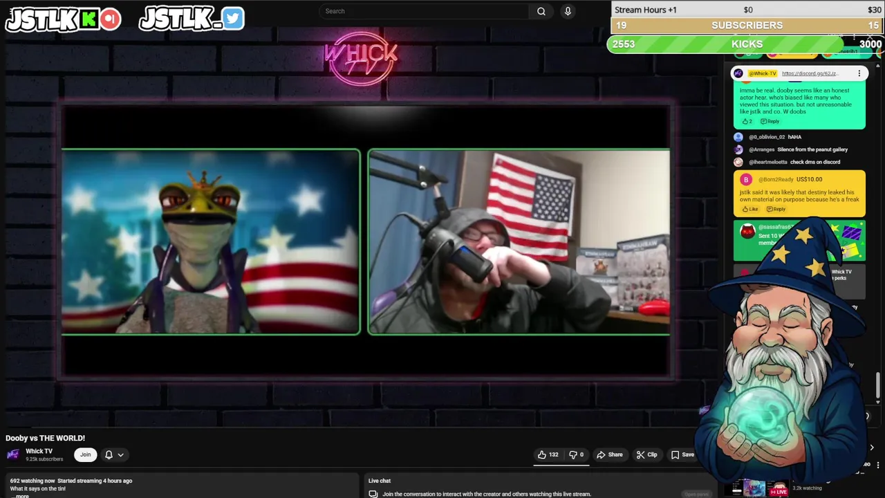Click @0_oblivion_02's avatar in chat
Image resolution: width=885 pixels, height=498 pixels.
[738, 137]
